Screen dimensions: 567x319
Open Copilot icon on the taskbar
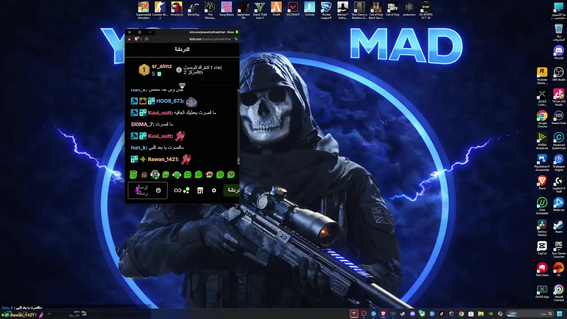coord(501,314)
